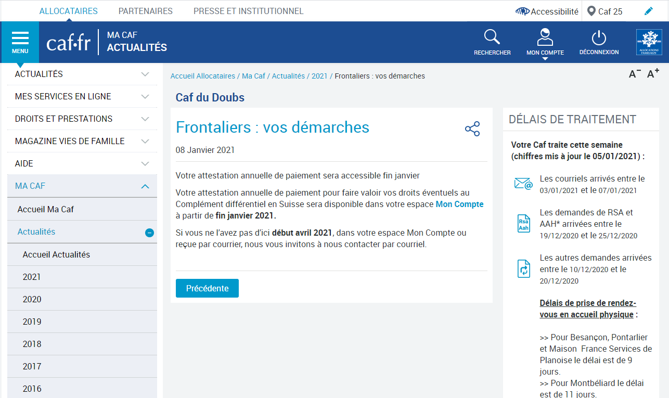The image size is (669, 398).
Task: Collapse the Ma Caf sidebar section
Action: click(x=145, y=186)
